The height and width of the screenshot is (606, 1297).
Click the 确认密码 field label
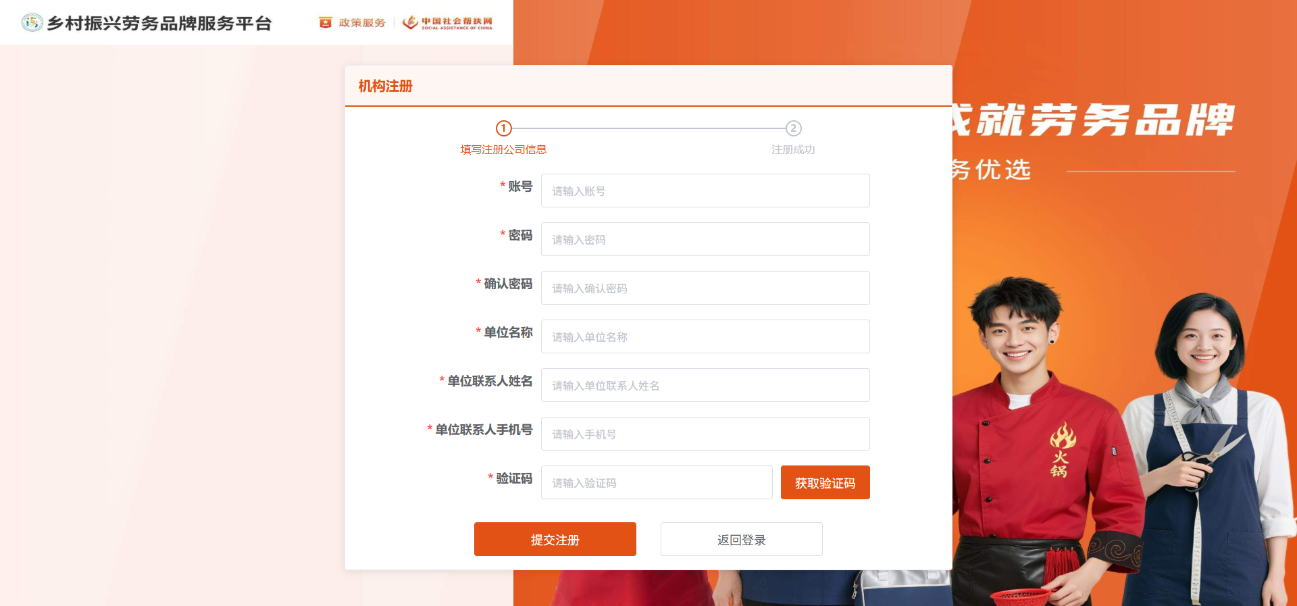click(x=508, y=284)
